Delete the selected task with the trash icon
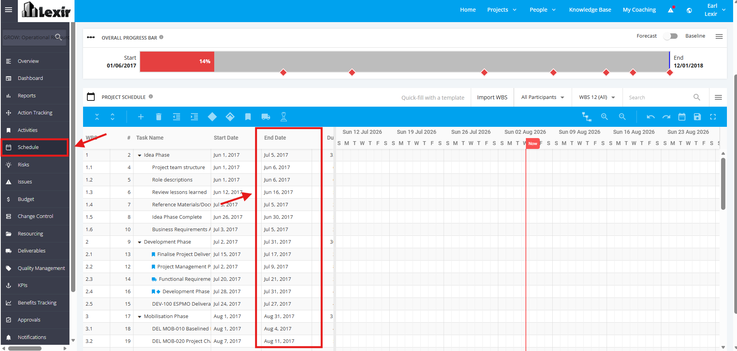The width and height of the screenshot is (737, 351). click(159, 117)
